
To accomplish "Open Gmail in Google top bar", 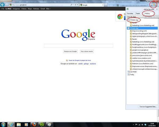I will pos(43,9).
